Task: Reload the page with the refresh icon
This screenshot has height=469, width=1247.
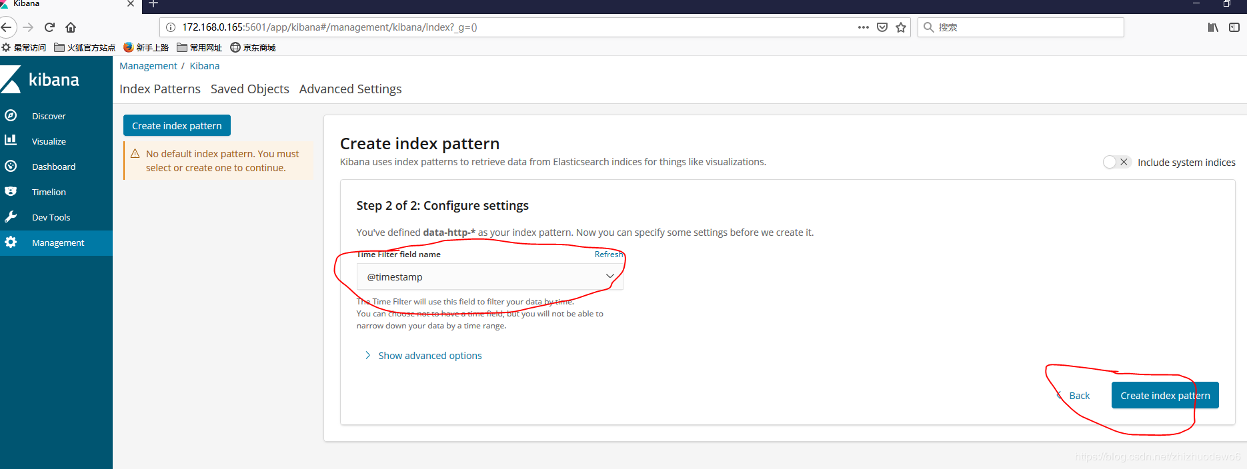Action: 49,27
